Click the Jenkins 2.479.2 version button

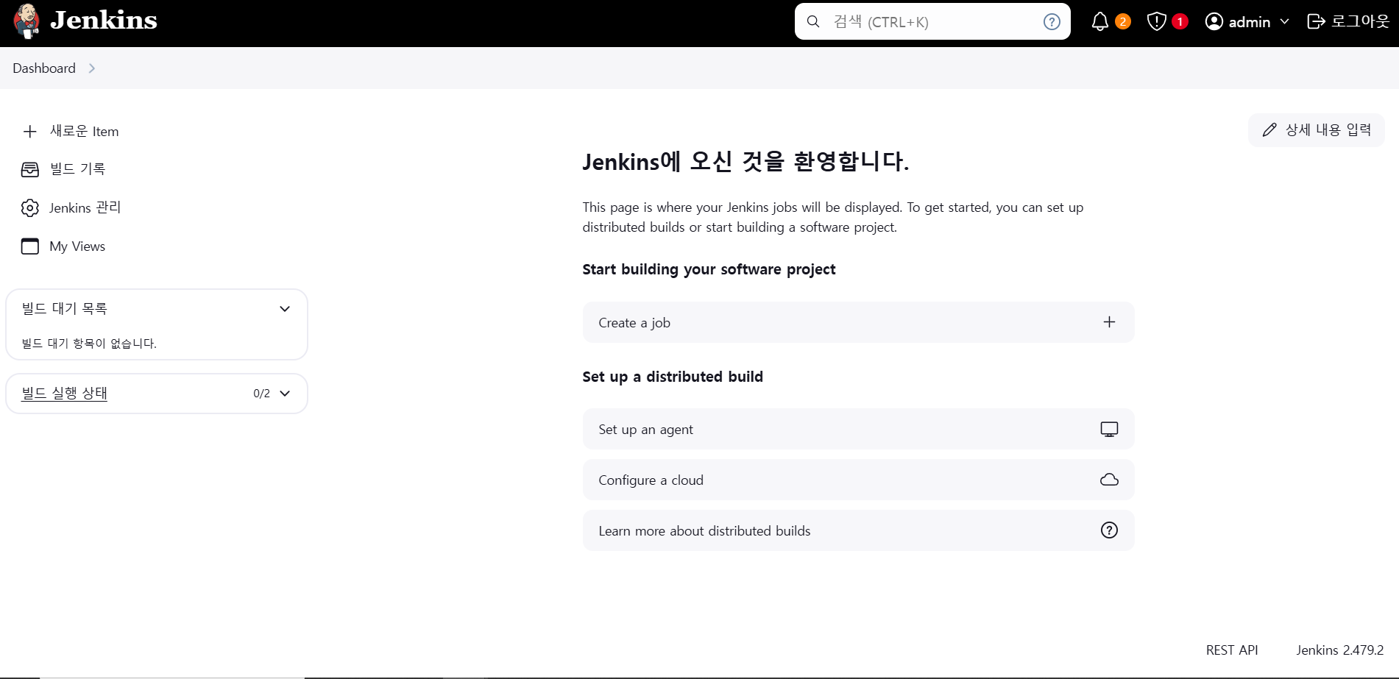1340,650
